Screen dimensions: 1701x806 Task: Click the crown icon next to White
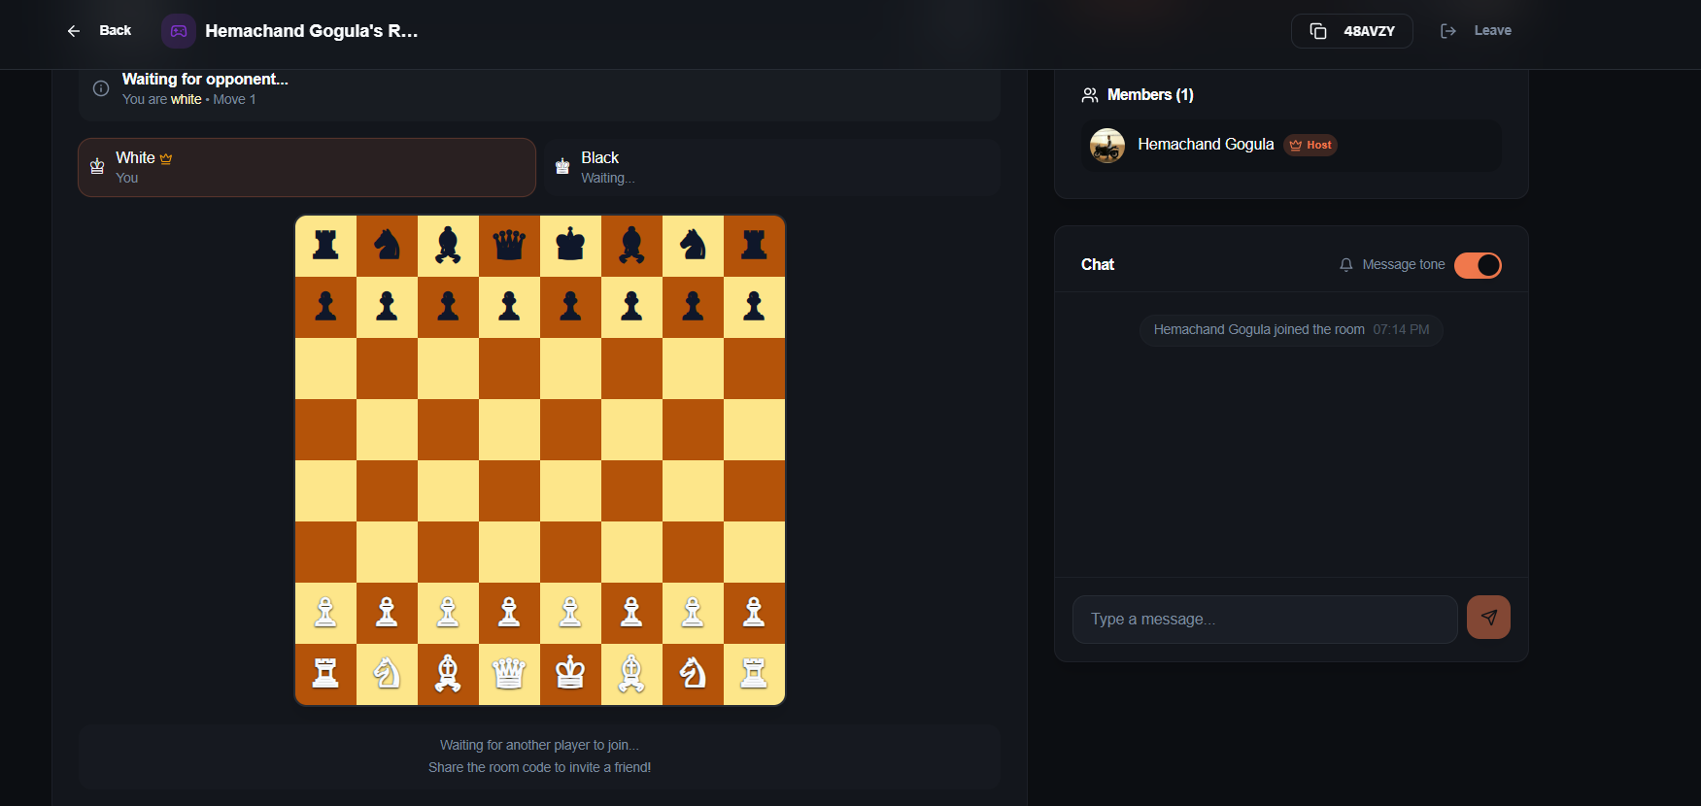click(x=166, y=158)
